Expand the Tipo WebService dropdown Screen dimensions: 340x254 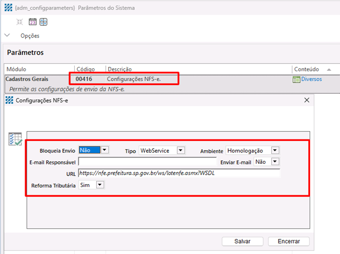(180, 151)
